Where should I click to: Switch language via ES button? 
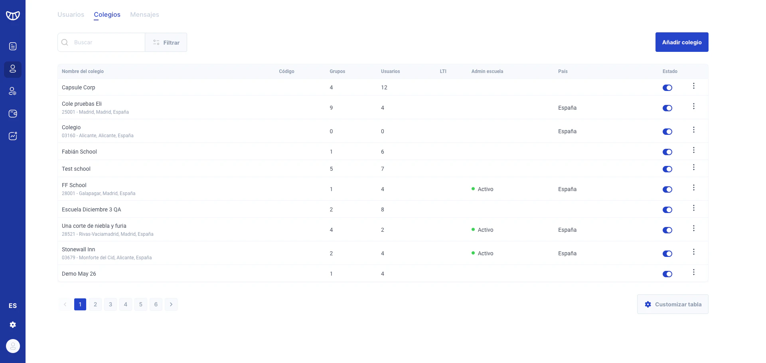pyautogui.click(x=13, y=306)
